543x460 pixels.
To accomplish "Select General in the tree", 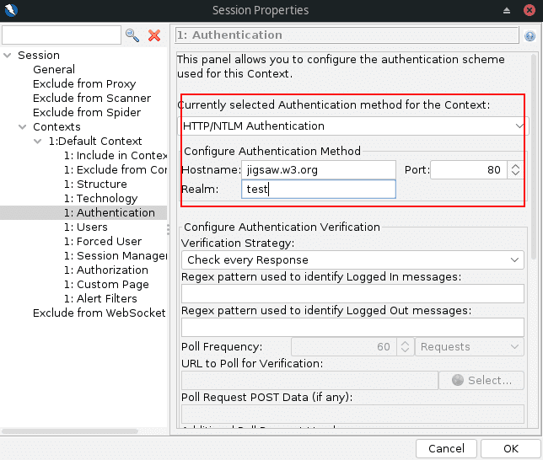I will (54, 70).
